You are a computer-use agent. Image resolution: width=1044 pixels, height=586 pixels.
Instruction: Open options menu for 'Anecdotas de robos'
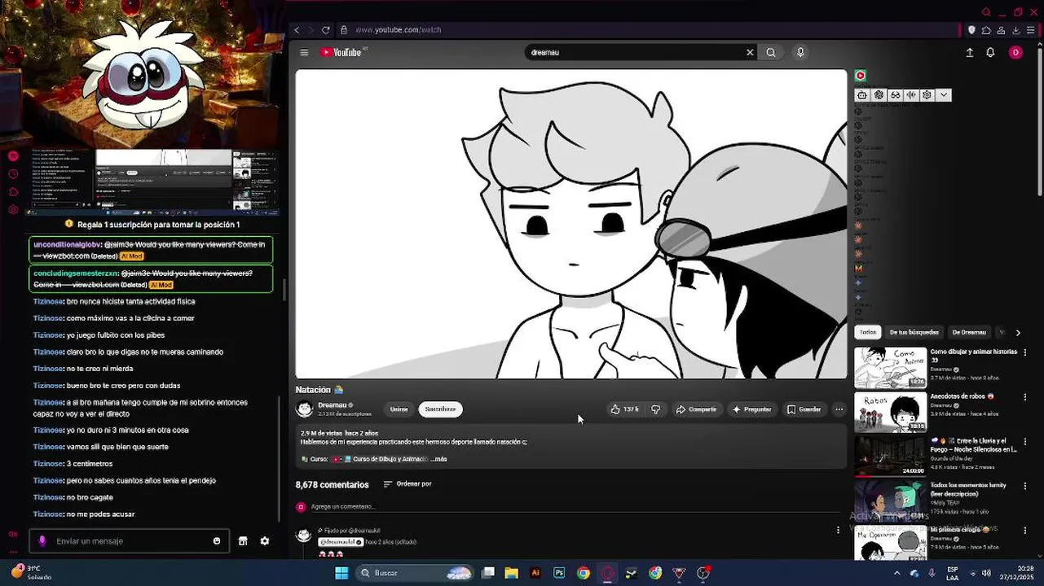tap(1025, 397)
